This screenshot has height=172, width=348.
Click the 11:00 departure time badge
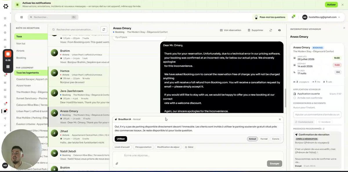[x=337, y=65]
